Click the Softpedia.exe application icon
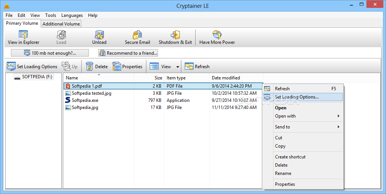This screenshot has width=386, height=194. (68, 100)
